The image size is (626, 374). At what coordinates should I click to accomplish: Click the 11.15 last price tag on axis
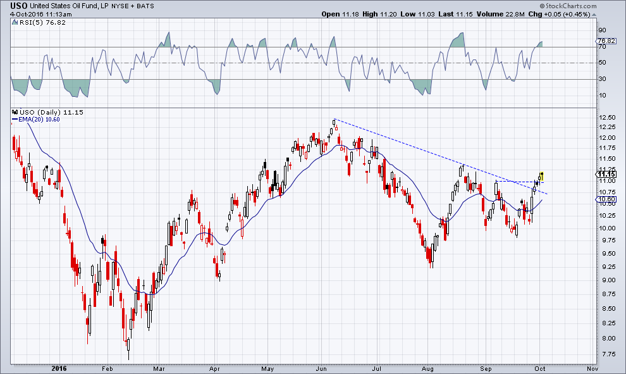tap(606, 174)
